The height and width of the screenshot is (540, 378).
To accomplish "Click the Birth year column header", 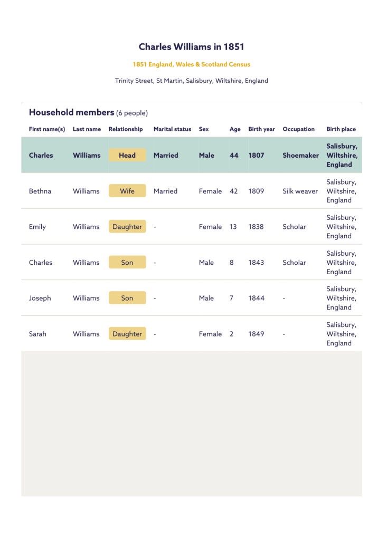I will tap(261, 129).
